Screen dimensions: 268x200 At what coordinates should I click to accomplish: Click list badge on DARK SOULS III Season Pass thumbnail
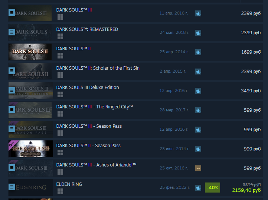pos(12,129)
